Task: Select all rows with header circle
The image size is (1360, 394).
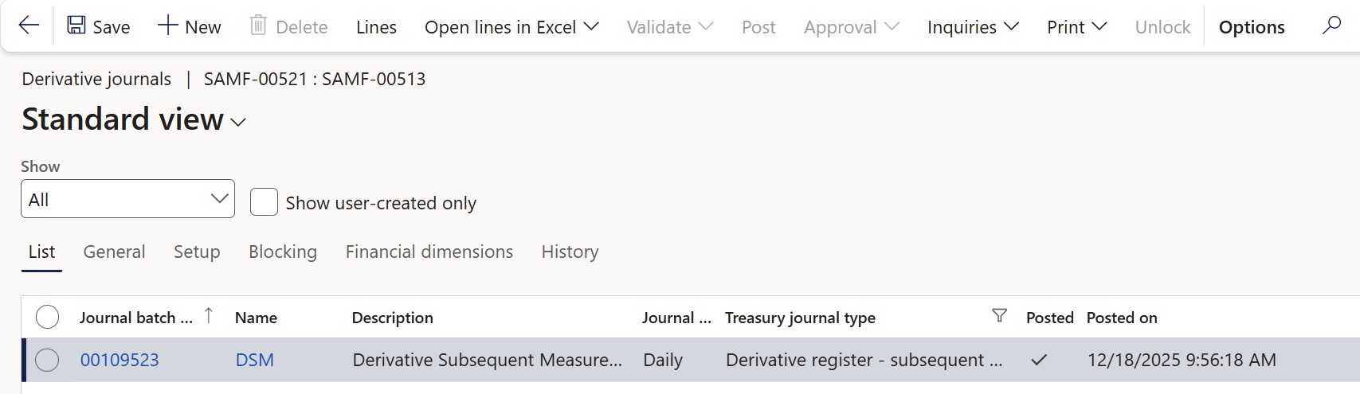Action: point(48,318)
